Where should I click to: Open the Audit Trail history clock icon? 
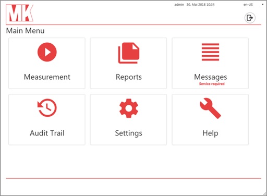tap(47, 108)
